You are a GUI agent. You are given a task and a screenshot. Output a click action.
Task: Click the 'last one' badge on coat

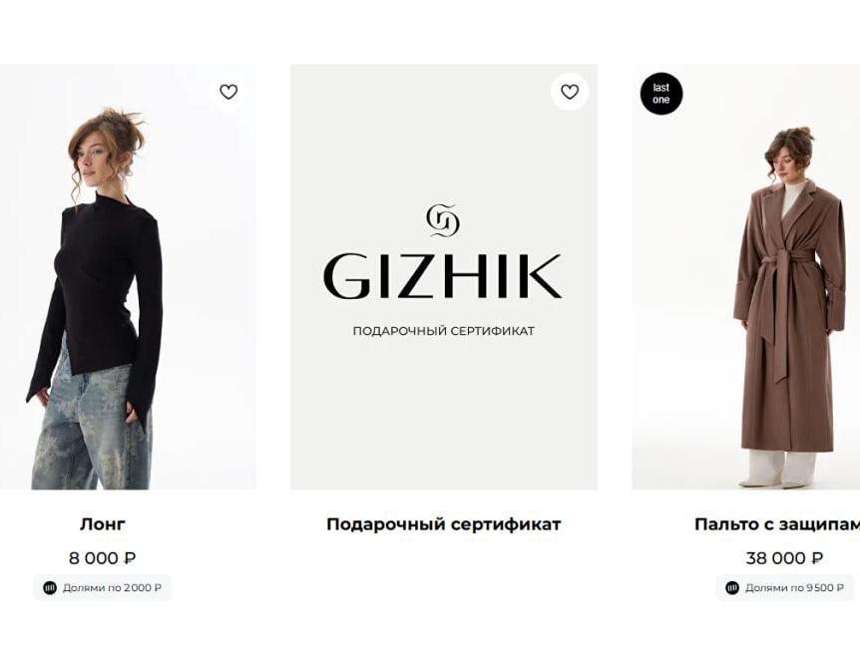pos(660,94)
